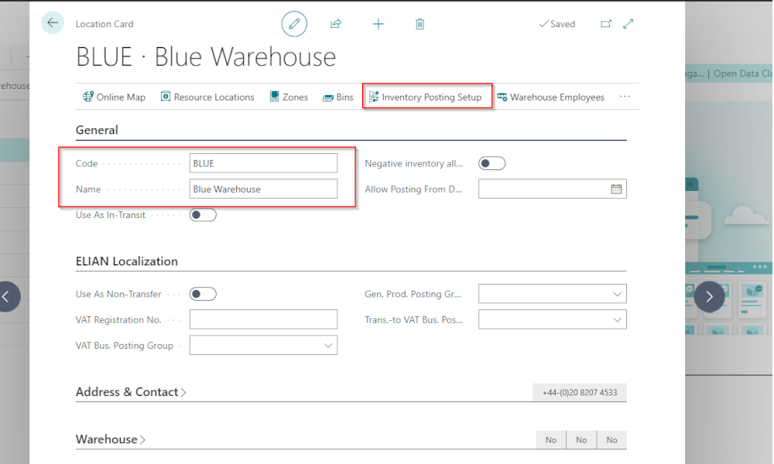Click the Code field containing BLUE
Screen dimensions: 774x464
[x=263, y=163]
